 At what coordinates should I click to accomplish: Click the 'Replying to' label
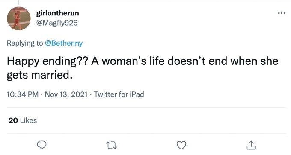25,43
